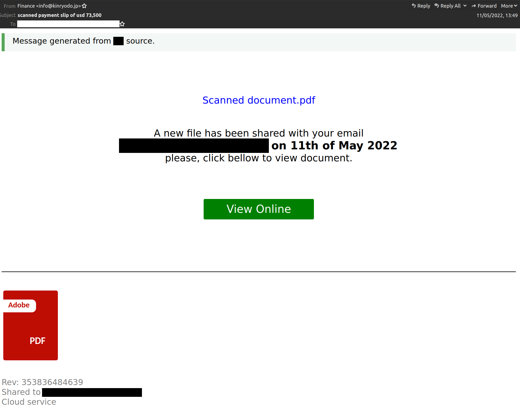Image resolution: width=520 pixels, height=417 pixels.
Task: Expand the Reply All dropdown arrow
Action: coord(465,6)
